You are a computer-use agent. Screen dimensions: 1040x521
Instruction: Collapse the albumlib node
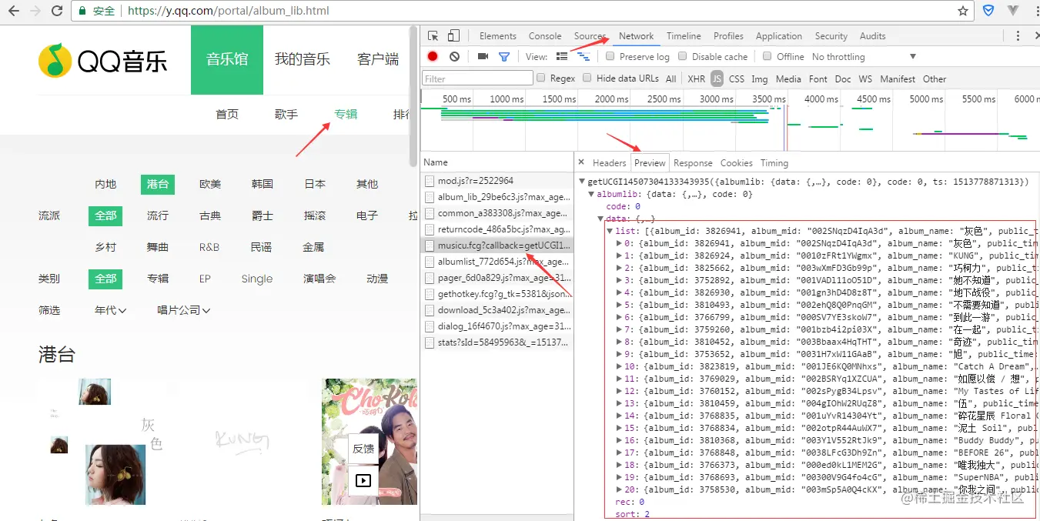point(592,195)
